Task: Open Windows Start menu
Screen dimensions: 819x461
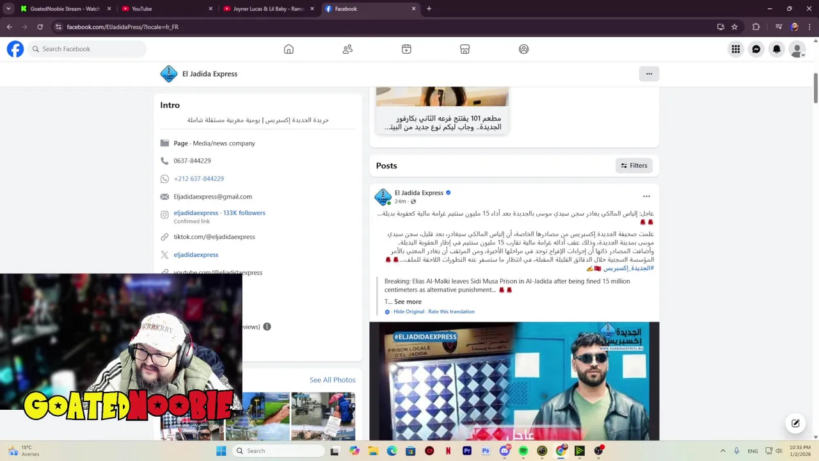Action: coord(221,451)
